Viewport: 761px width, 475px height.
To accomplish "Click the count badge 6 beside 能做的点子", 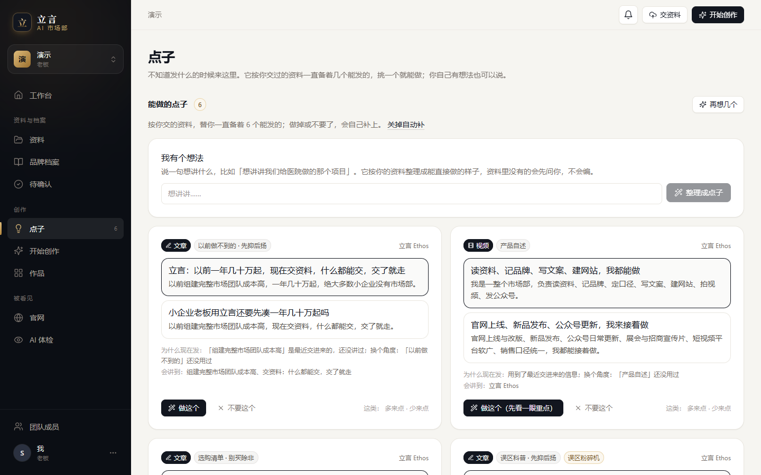I will 200,104.
